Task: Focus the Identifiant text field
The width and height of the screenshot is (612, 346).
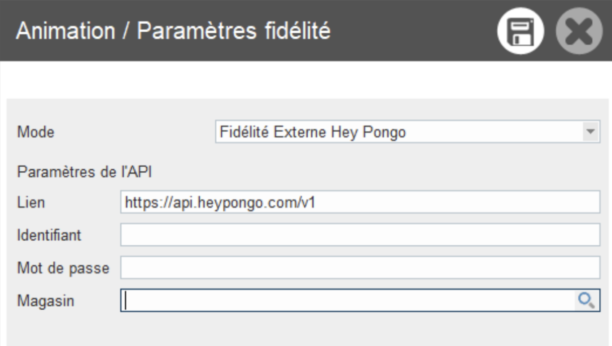Action: click(360, 235)
